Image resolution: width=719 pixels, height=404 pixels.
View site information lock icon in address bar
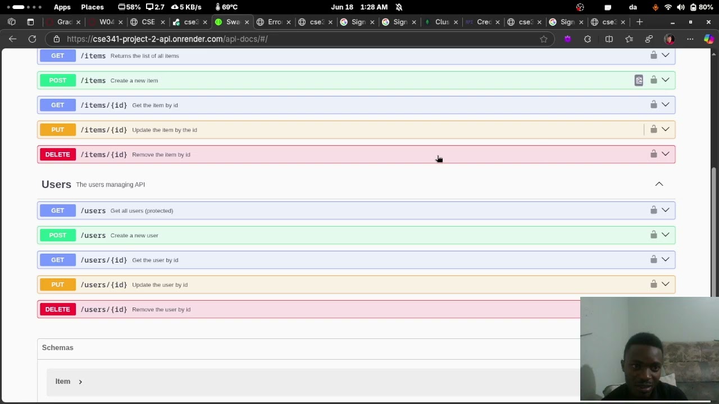(x=56, y=39)
